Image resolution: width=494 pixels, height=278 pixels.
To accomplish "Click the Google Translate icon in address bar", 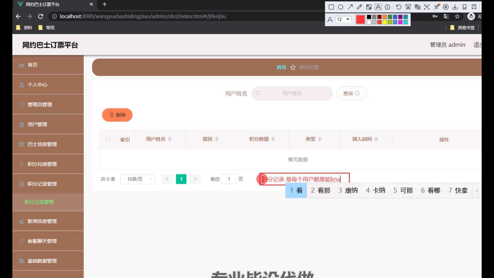I will coord(446,16).
